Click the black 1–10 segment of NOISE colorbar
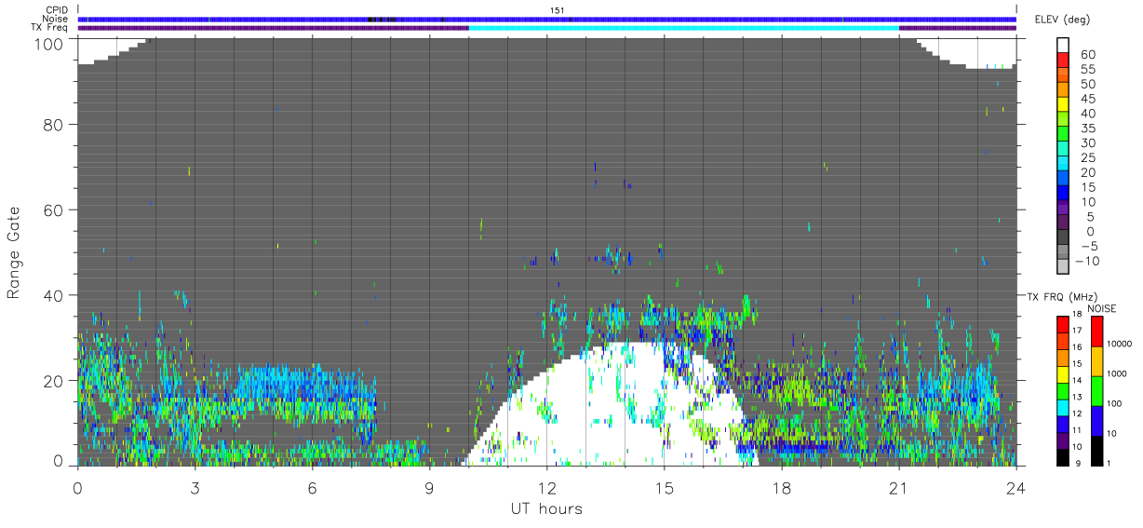Screen dimensions: 1143x528 coord(1096,451)
